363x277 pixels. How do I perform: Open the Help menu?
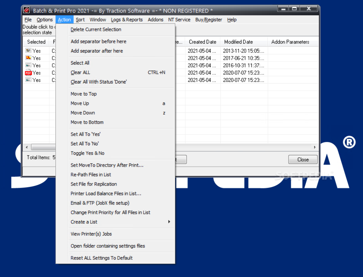click(232, 20)
